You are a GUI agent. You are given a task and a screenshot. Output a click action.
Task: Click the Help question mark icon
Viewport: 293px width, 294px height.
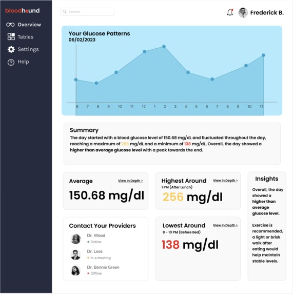pos(11,62)
